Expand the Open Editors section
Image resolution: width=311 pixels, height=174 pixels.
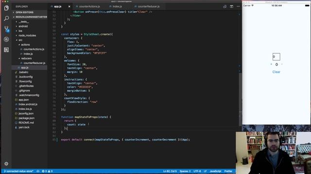tap(25, 12)
